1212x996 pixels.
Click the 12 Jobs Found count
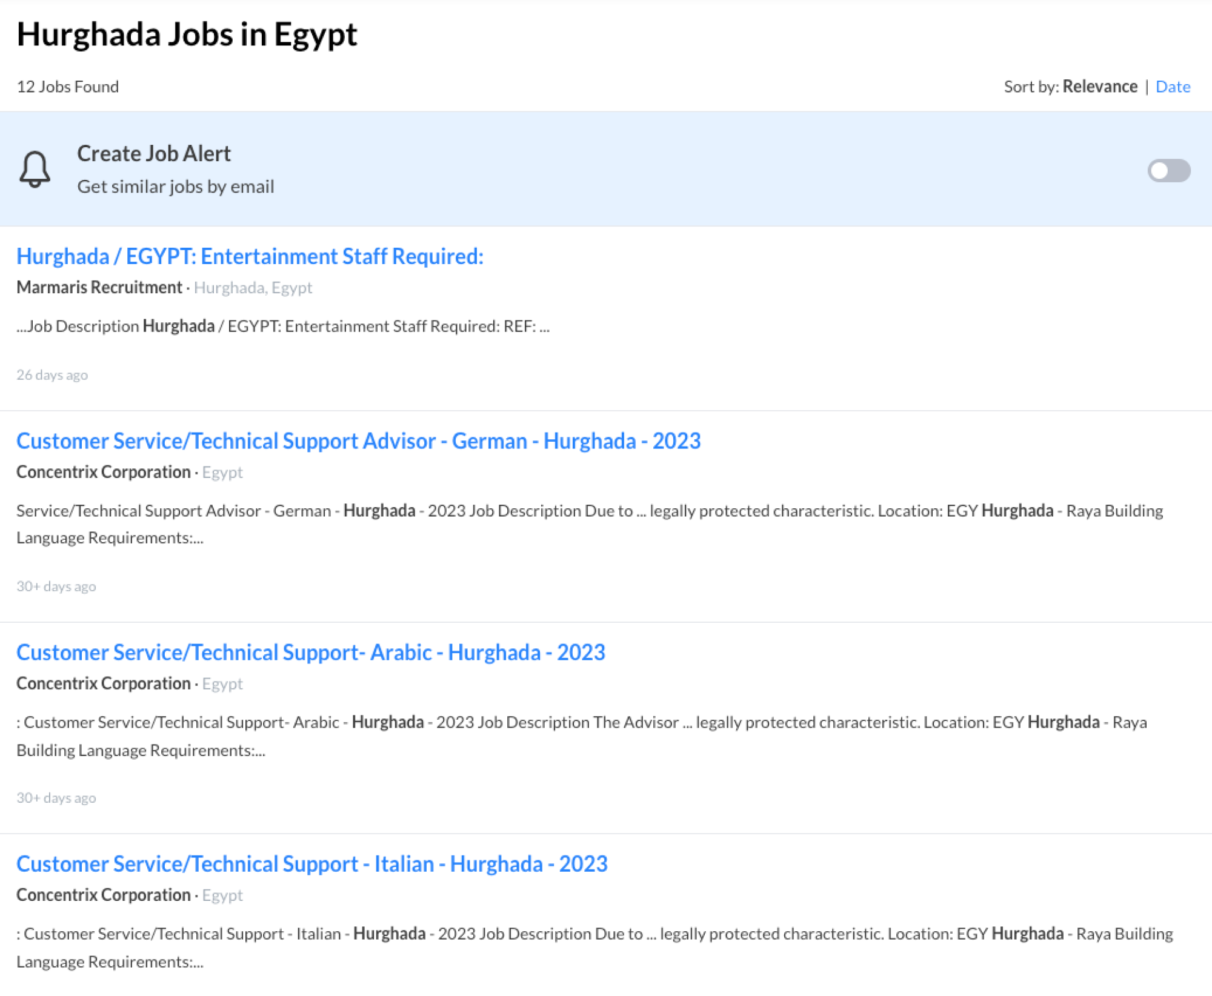[x=67, y=87]
